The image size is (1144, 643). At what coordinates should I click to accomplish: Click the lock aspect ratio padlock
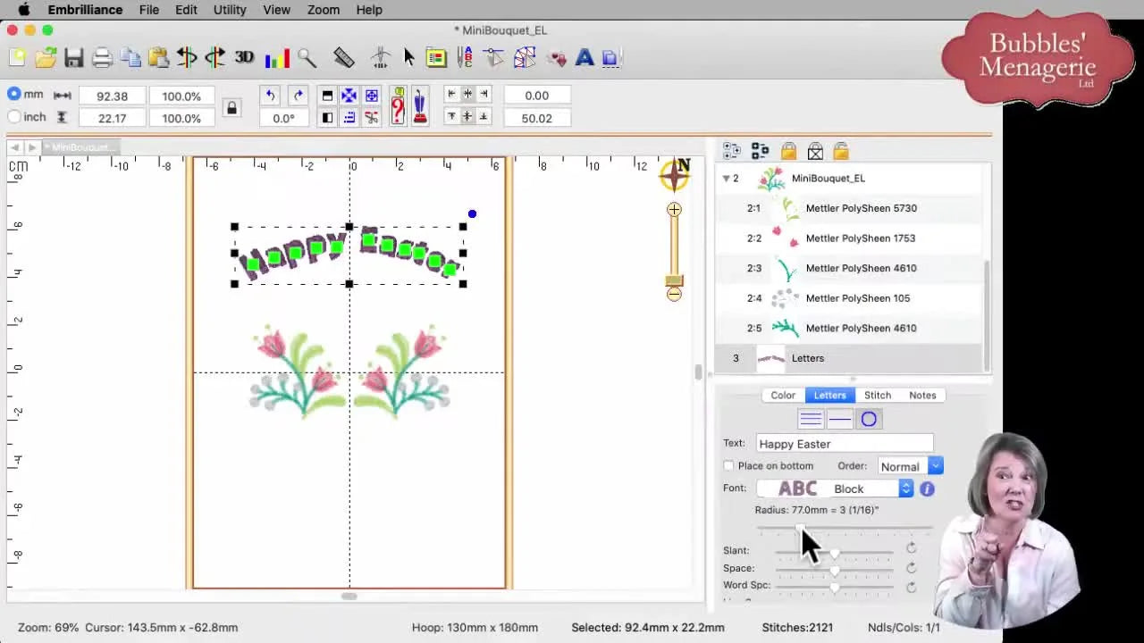231,107
